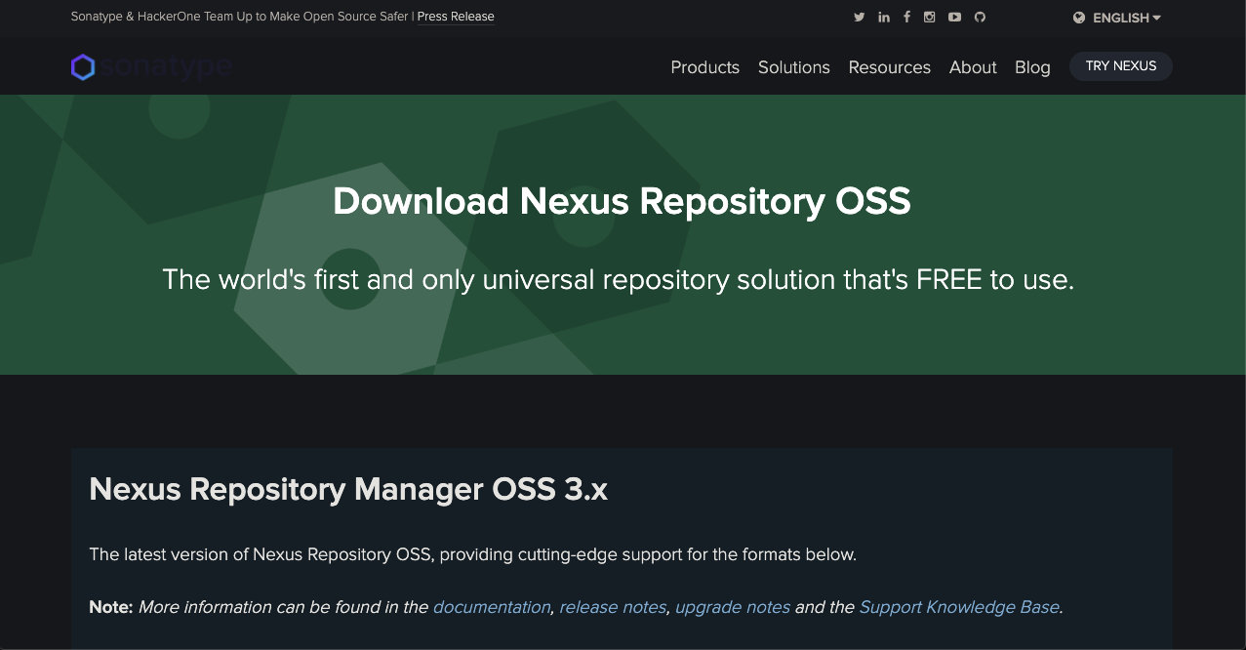Visit the Support Knowledge Base link
Image resolution: width=1246 pixels, height=650 pixels.
pyautogui.click(x=959, y=607)
